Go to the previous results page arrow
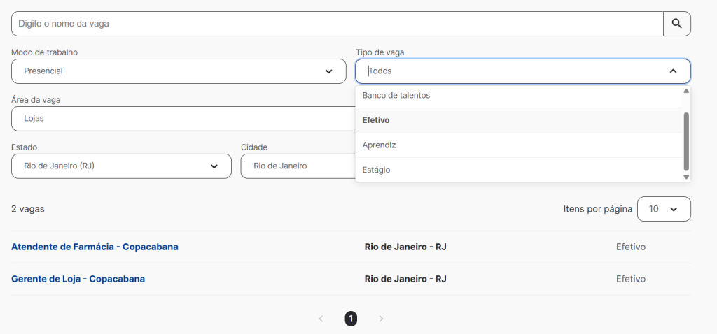The width and height of the screenshot is (717, 334). pos(321,319)
